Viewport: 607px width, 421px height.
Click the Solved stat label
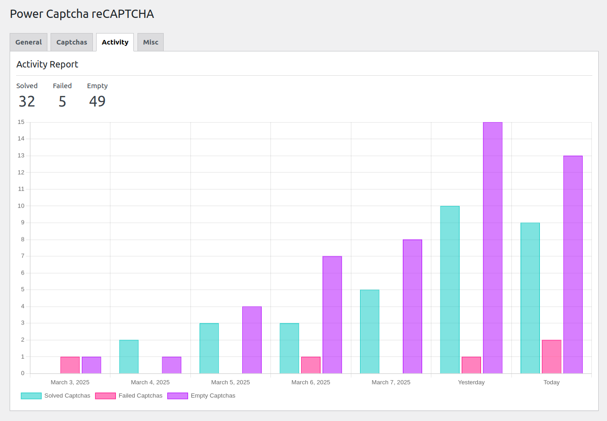[x=27, y=86]
